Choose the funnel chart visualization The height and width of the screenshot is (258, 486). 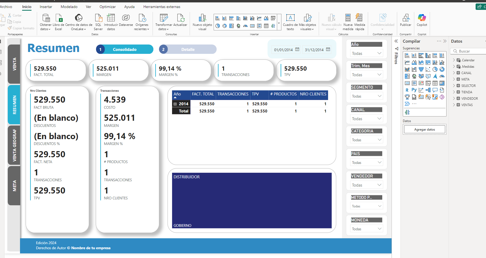click(x=421, y=69)
